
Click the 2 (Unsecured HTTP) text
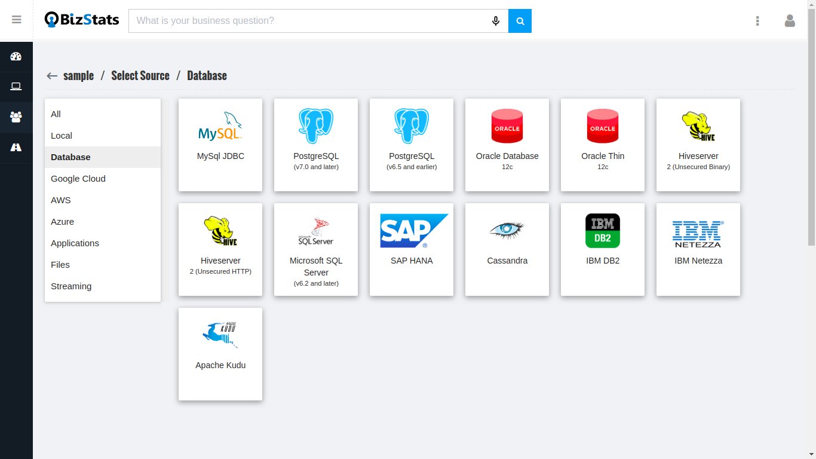220,272
